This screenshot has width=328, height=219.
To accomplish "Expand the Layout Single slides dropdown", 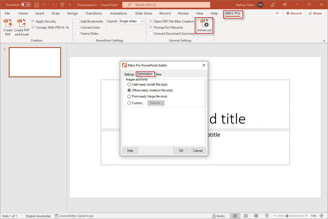I will click(142, 21).
